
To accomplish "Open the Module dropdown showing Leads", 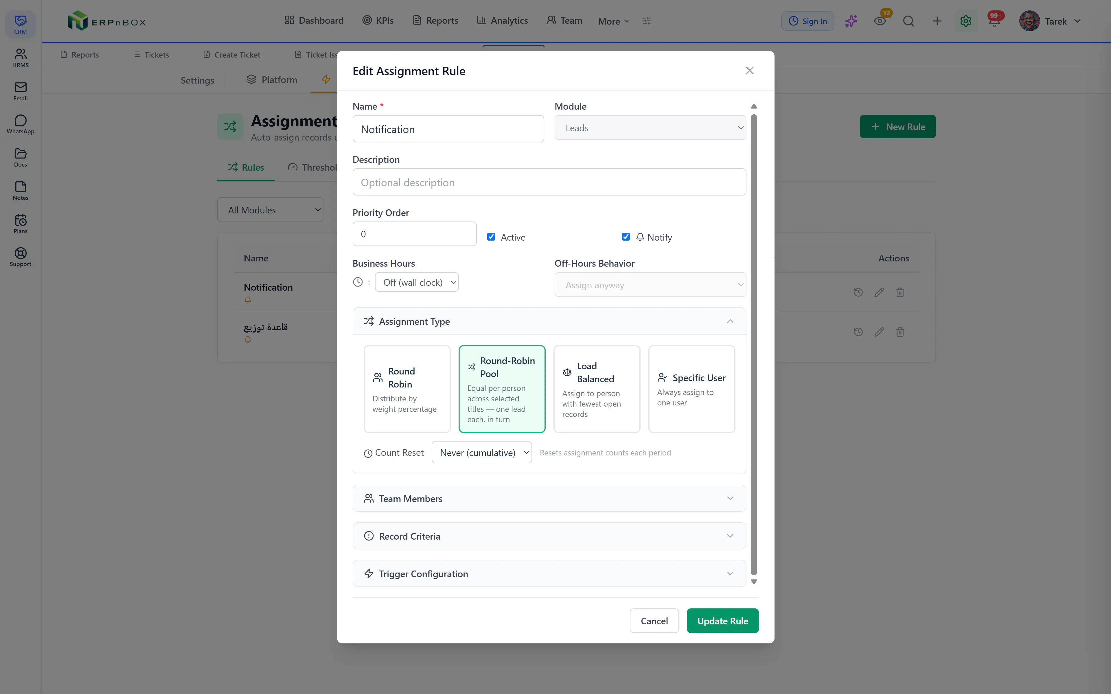I will (650, 128).
